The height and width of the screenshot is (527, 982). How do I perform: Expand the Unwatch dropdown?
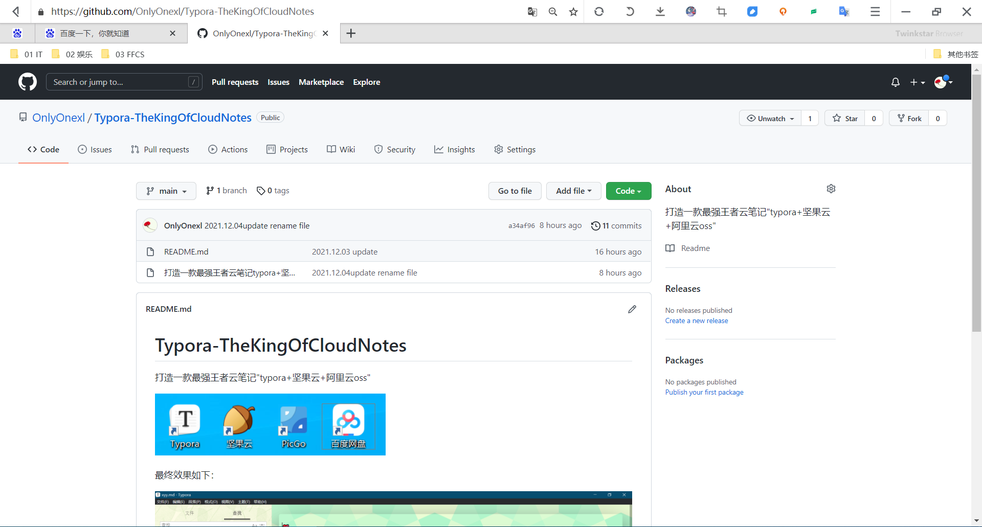click(770, 119)
